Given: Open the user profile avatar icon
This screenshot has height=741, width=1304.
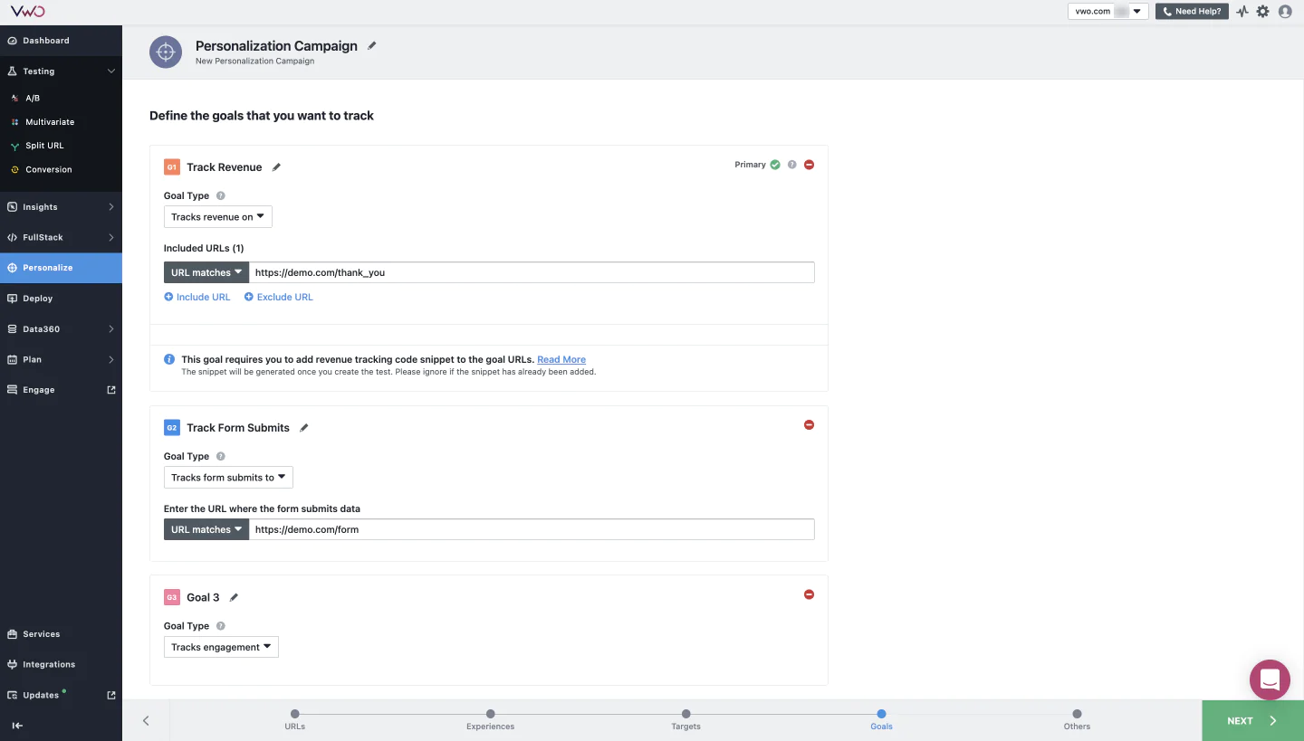Looking at the screenshot, I should point(1285,12).
